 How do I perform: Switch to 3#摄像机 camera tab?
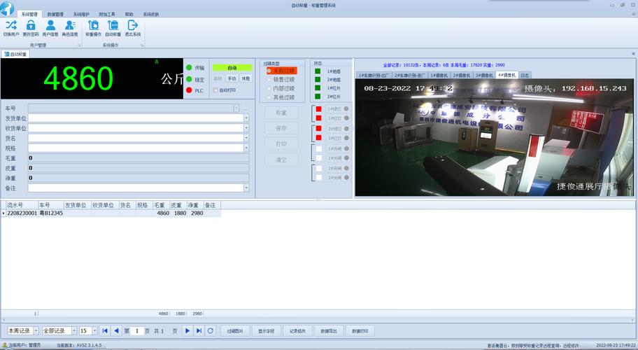[484, 75]
